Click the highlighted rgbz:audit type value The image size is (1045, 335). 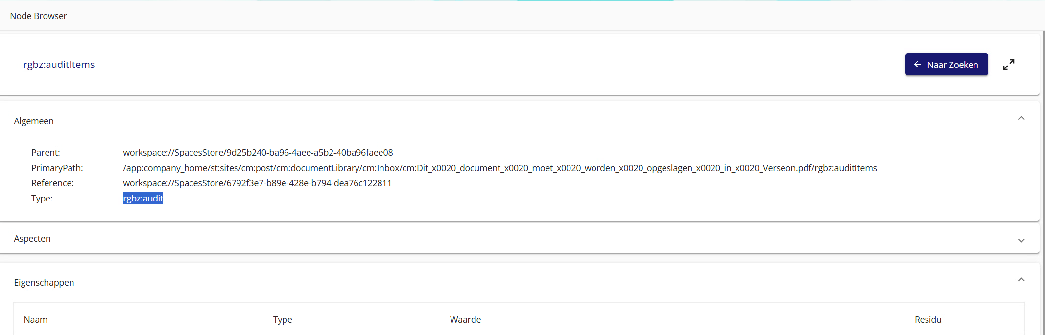tap(143, 199)
